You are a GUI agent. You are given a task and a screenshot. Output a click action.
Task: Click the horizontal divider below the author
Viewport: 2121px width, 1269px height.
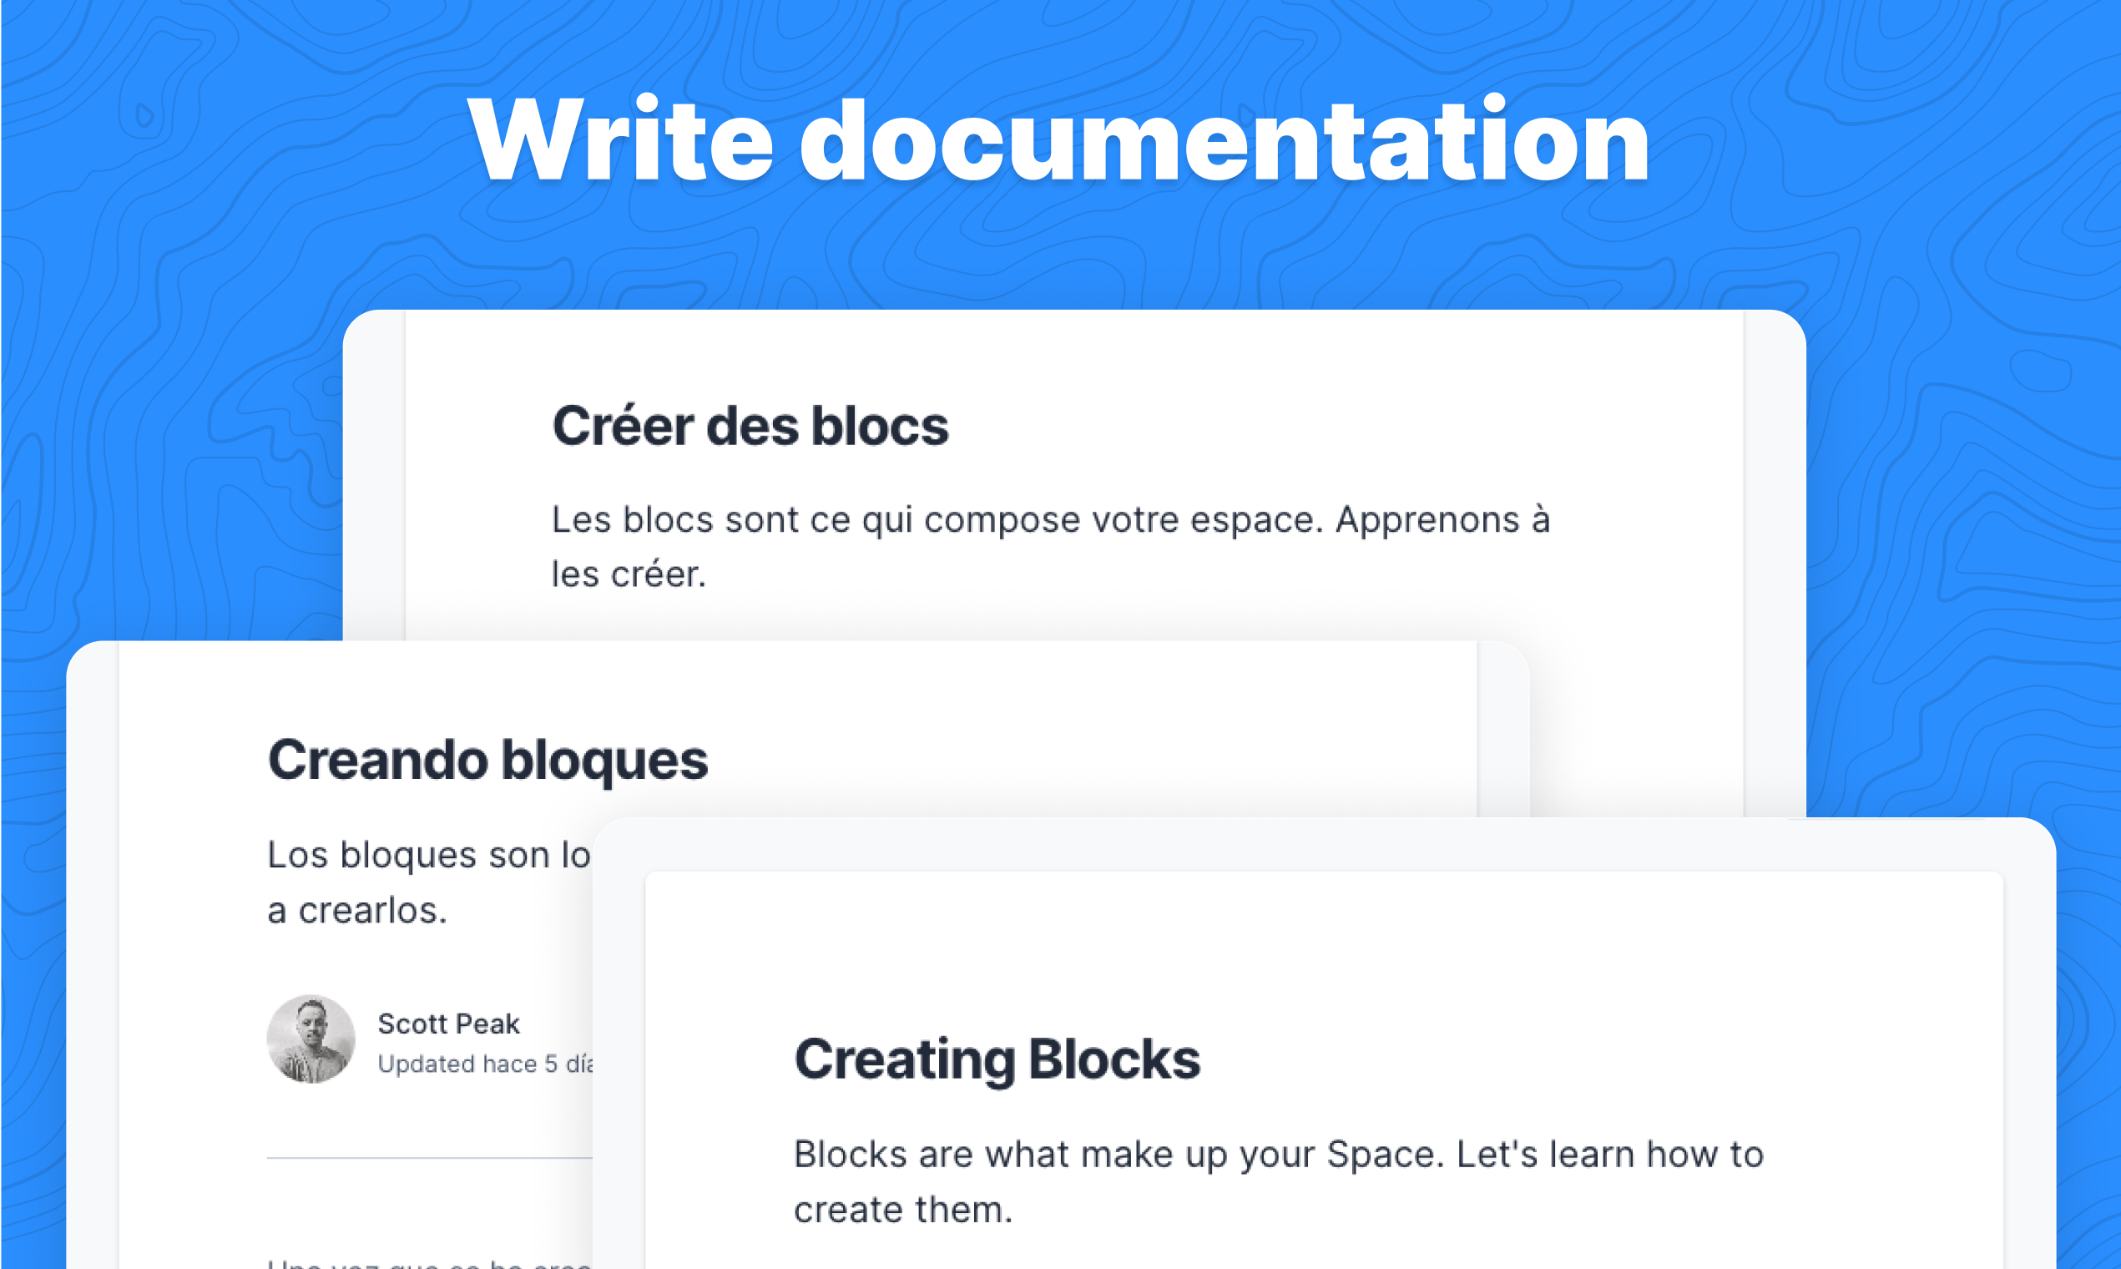coord(427,1158)
